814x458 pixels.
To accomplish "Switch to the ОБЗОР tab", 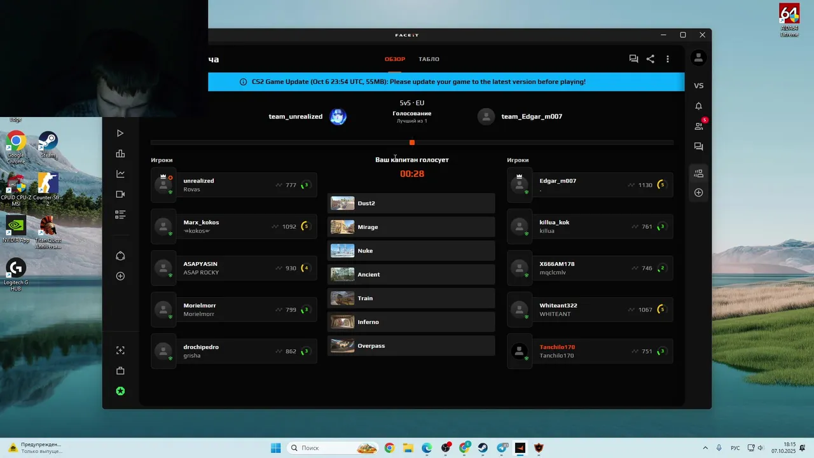I will pos(395,59).
